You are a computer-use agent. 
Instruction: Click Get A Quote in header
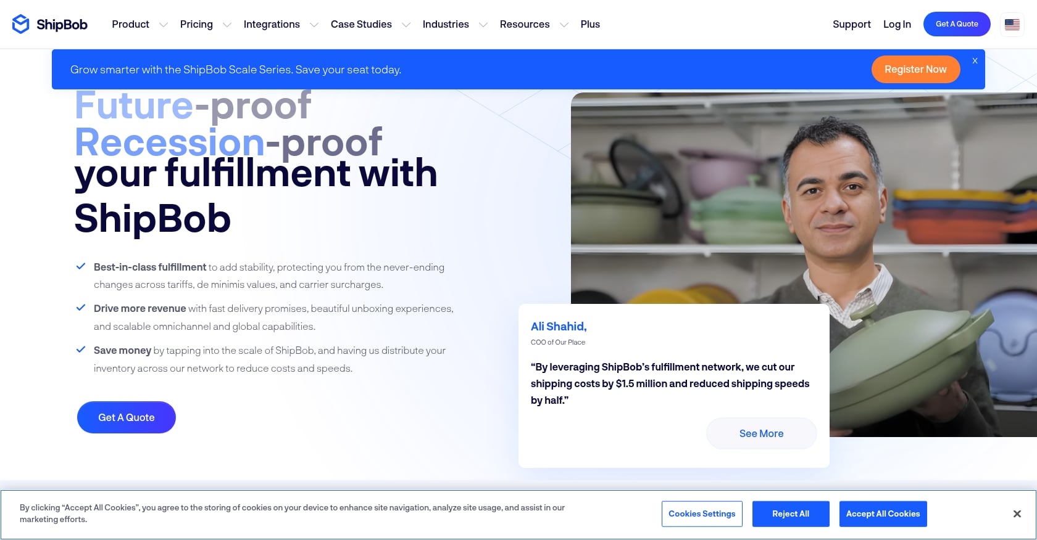(957, 24)
